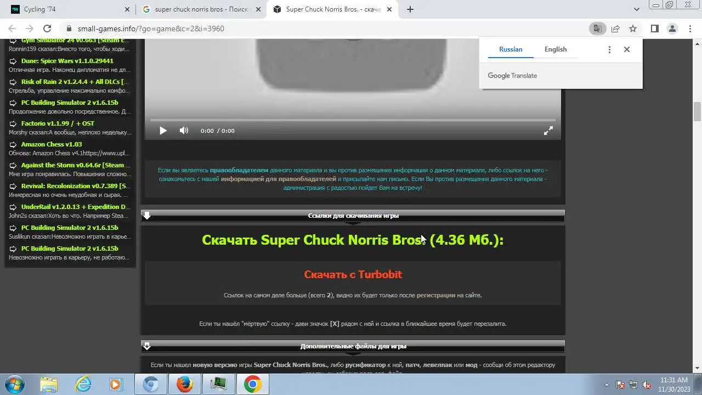Show hidden system tray icons
Image resolution: width=702 pixels, height=395 pixels.
coord(607,385)
